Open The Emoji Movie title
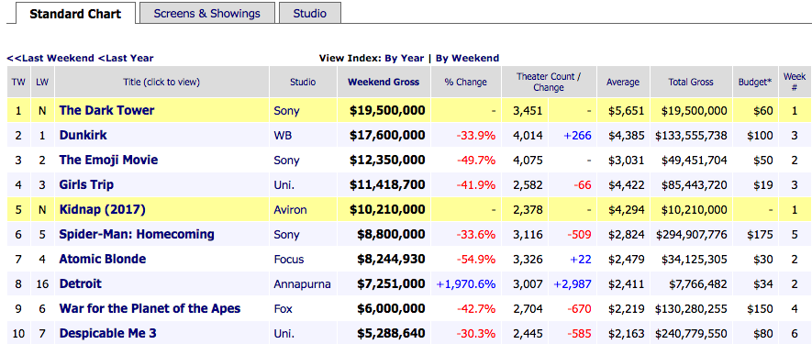Viewport: 812px width, 344px height. 108,161
